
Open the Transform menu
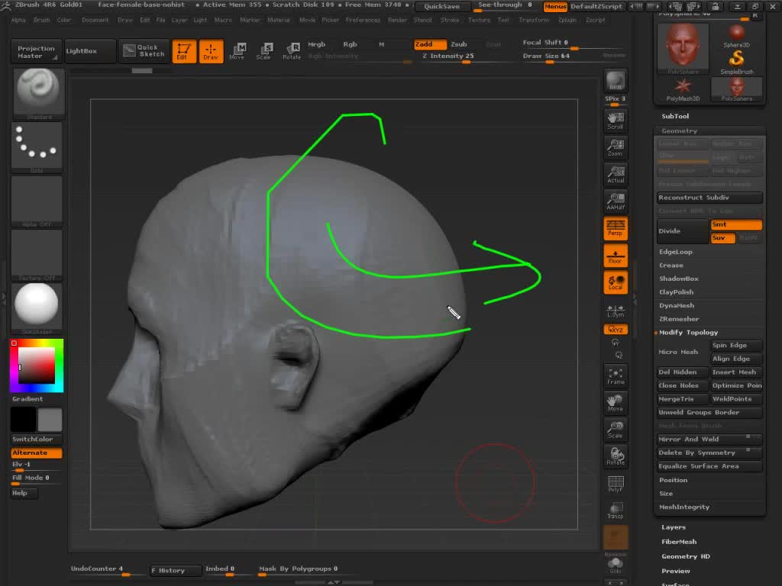click(x=534, y=20)
